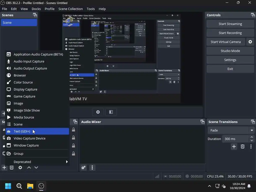Click the camera icon beside Video Capture Device
This screenshot has width=256, height=192.
9,138
